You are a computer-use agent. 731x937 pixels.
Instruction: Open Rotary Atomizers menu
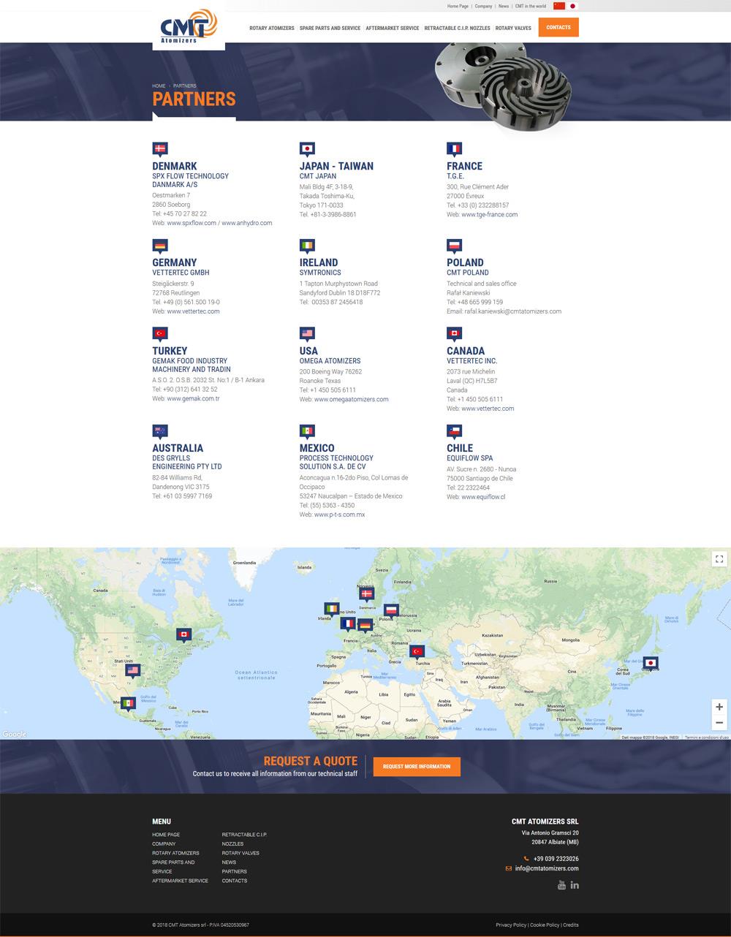(x=272, y=28)
